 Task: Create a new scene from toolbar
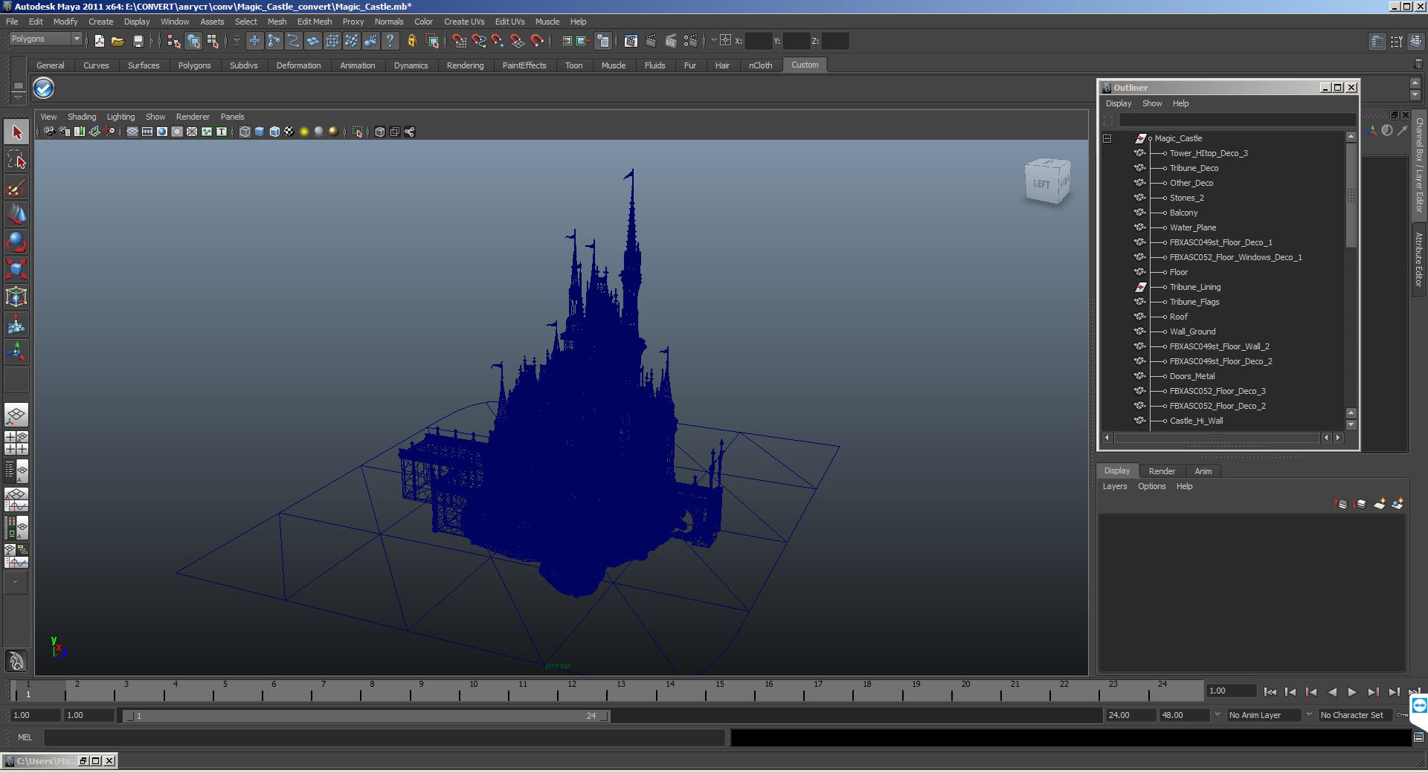(99, 41)
